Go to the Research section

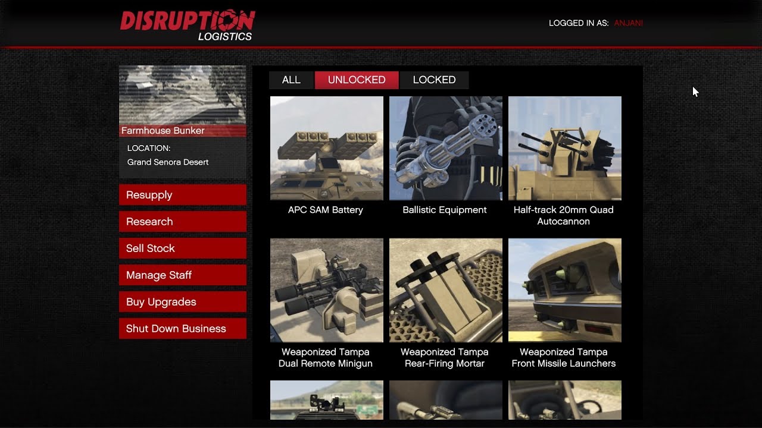point(183,222)
